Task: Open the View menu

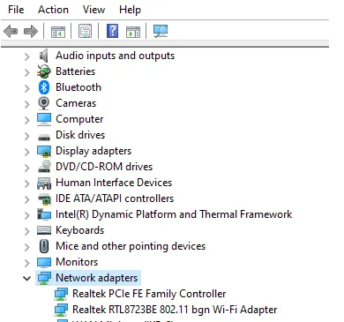Action: 93,10
